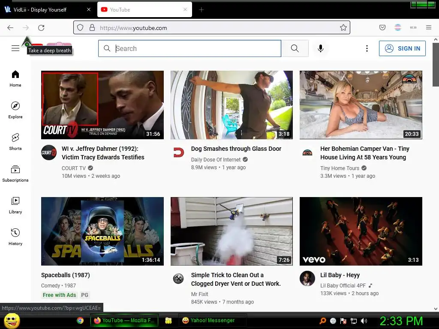Open Shorts in the sidebar
The image size is (439, 329).
[x=15, y=142]
